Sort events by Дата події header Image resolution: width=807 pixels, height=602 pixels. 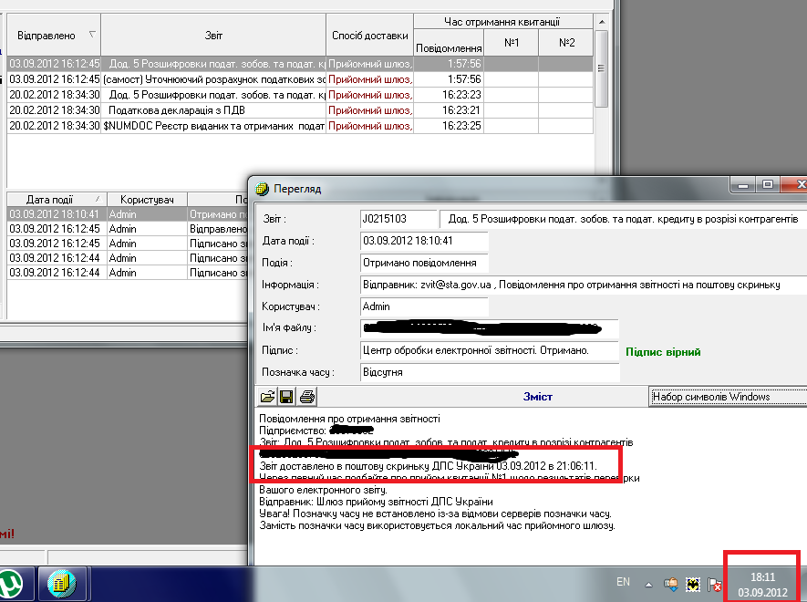coord(57,199)
